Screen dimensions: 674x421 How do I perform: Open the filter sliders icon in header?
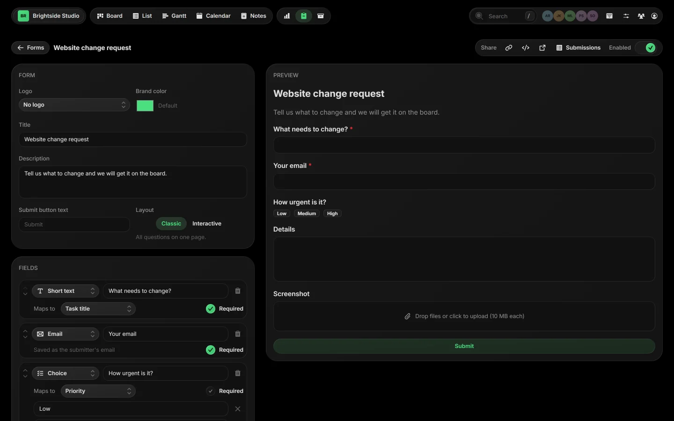[626, 16]
